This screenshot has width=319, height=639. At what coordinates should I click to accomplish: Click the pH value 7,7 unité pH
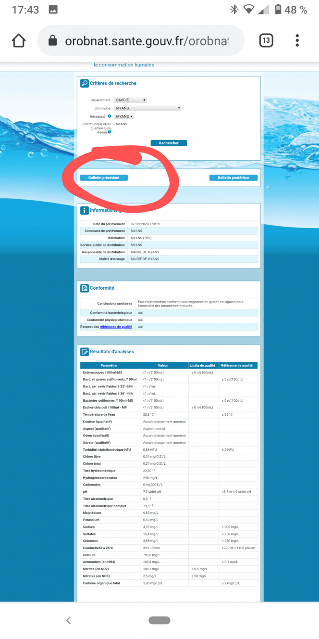point(152,492)
